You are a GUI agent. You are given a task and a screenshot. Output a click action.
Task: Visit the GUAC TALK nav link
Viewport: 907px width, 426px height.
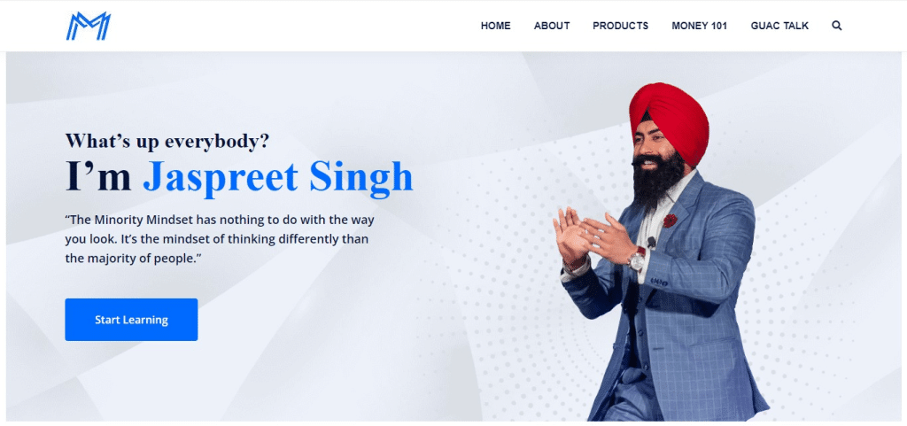pos(779,26)
